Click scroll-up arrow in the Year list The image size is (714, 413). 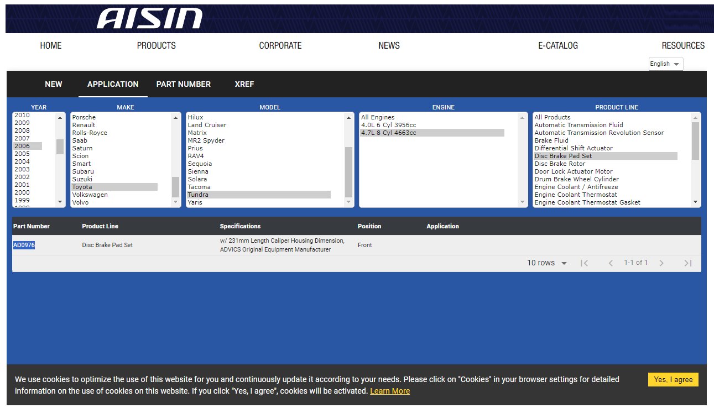pyautogui.click(x=60, y=117)
